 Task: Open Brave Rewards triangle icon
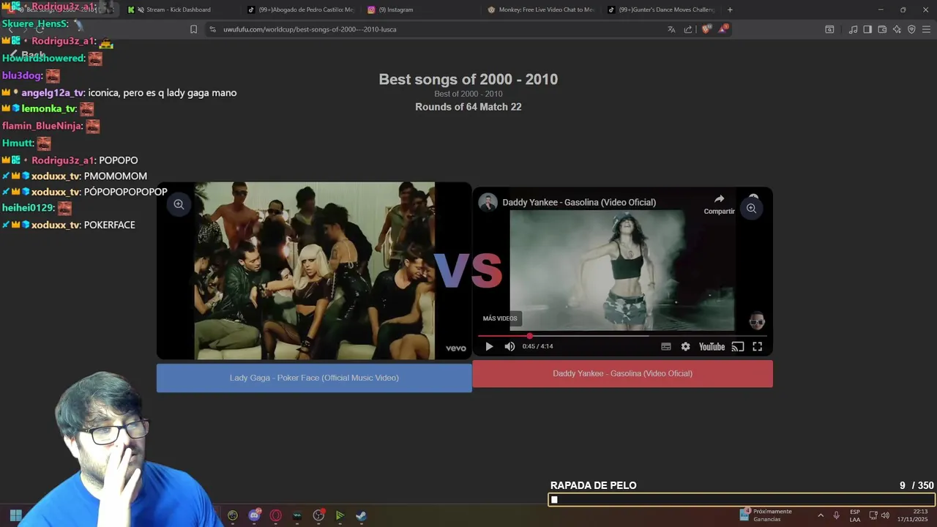(723, 29)
